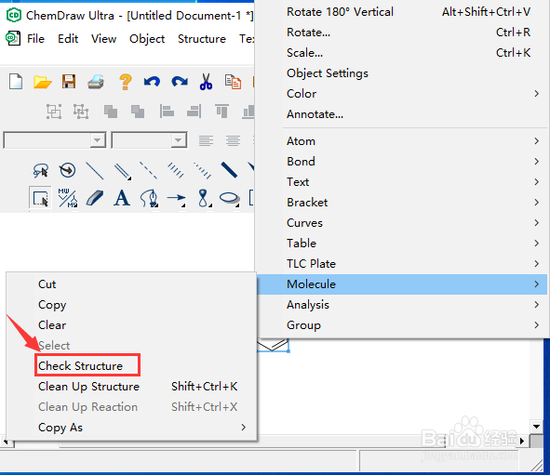Open the Edit menu
This screenshot has width=550, height=475.
click(x=68, y=38)
